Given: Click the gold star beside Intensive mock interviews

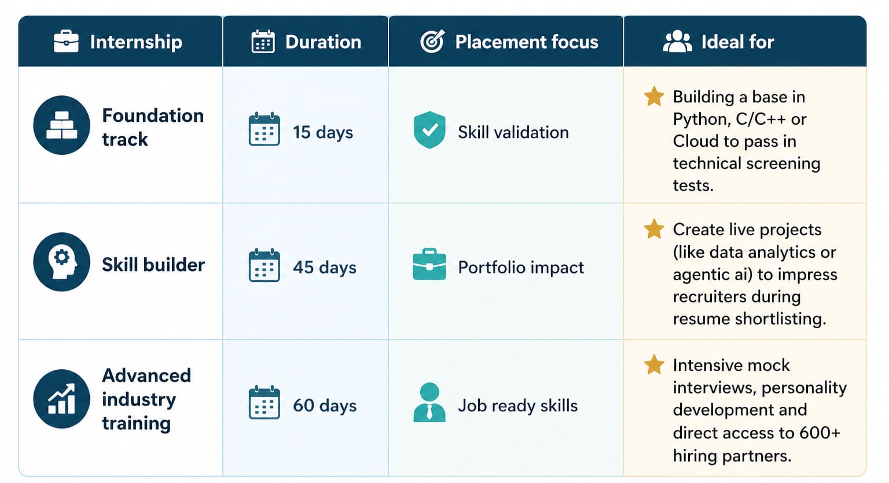Looking at the screenshot, I should tap(654, 365).
